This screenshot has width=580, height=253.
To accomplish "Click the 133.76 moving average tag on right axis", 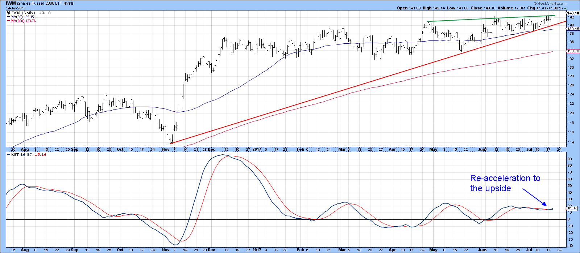I will coord(573,51).
